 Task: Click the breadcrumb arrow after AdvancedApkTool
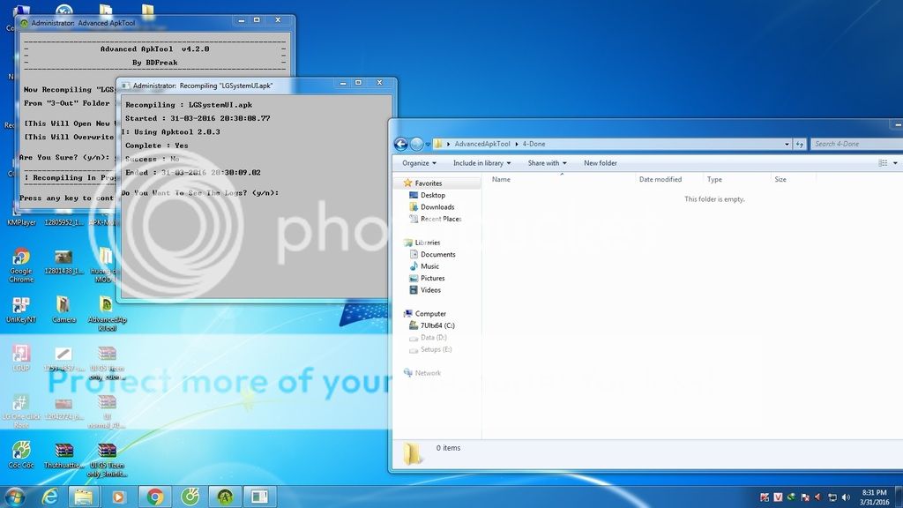coord(516,144)
